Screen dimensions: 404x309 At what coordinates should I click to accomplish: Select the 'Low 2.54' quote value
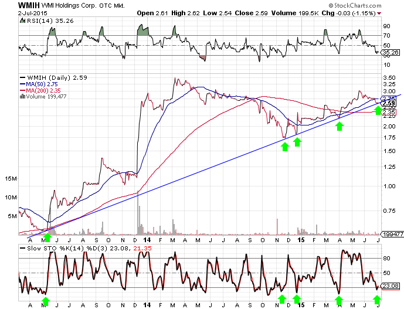tap(217, 13)
